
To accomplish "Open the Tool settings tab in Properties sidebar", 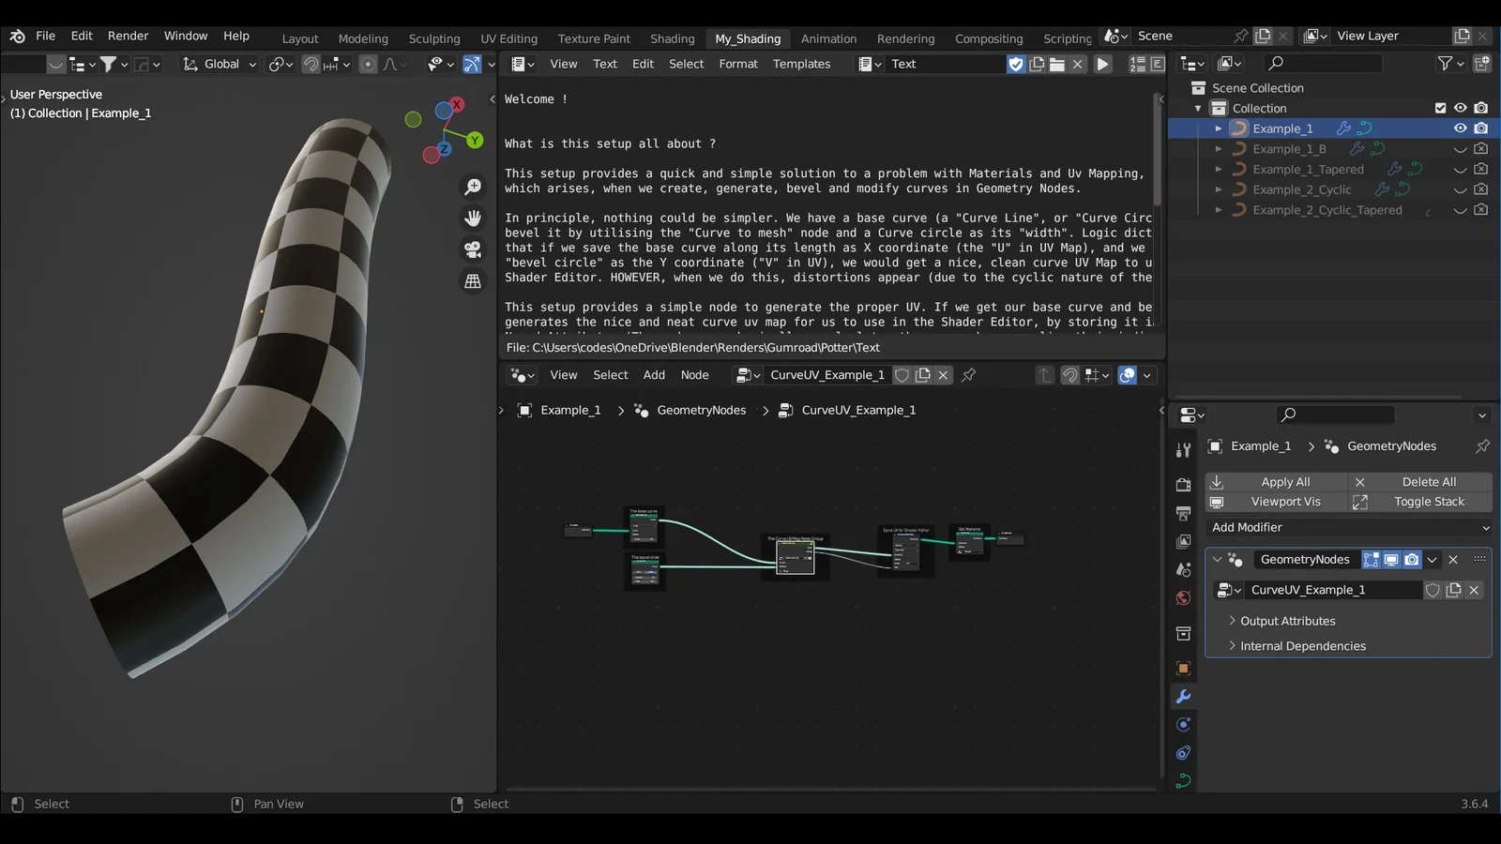I will point(1183,448).
